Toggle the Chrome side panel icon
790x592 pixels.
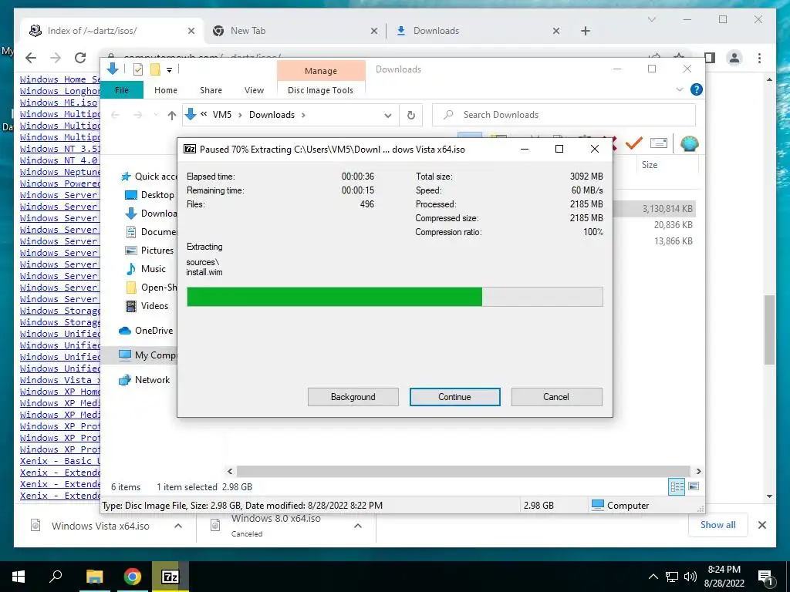[x=711, y=58]
